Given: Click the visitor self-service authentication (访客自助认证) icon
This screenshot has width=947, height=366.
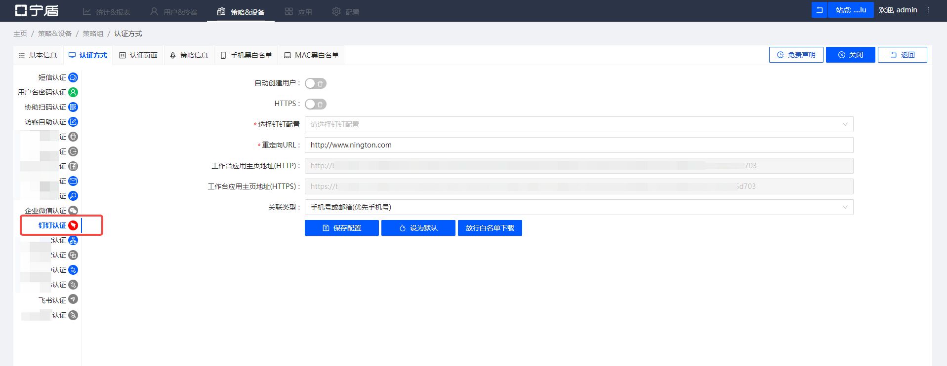Looking at the screenshot, I should pyautogui.click(x=73, y=122).
